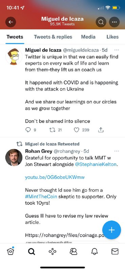
Task: Tap the back arrow button
Action: (11, 22)
